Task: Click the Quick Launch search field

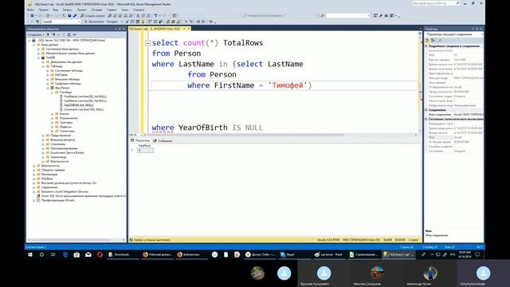Action: [x=436, y=3]
